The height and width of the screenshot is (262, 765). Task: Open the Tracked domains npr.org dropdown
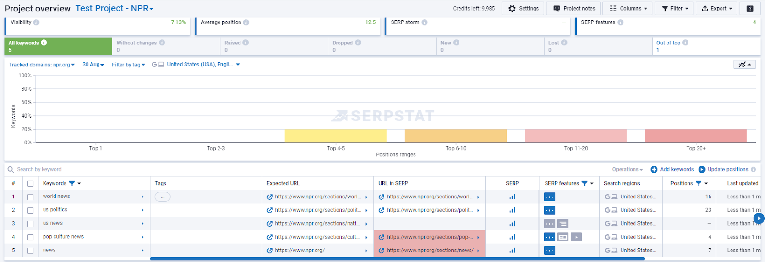click(x=42, y=65)
